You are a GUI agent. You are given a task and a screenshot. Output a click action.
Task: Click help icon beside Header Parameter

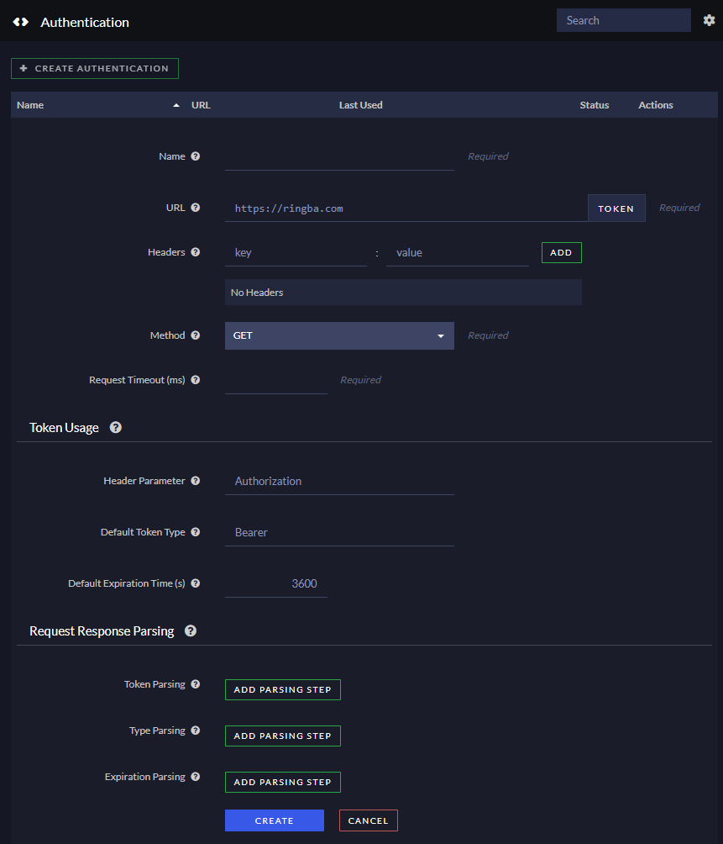(196, 481)
